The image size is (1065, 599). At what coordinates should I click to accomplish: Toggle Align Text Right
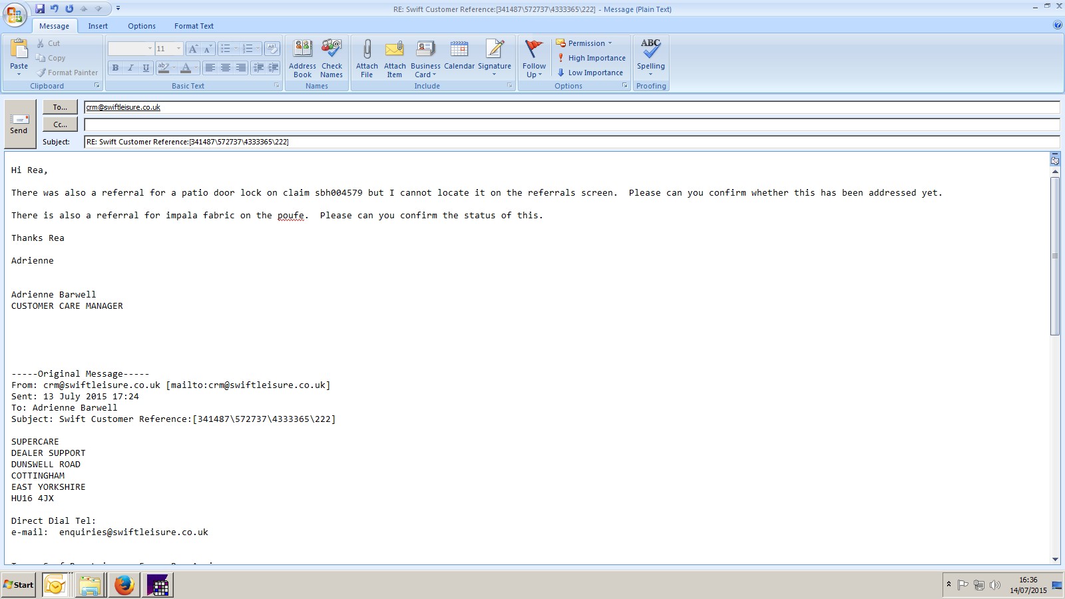241,68
